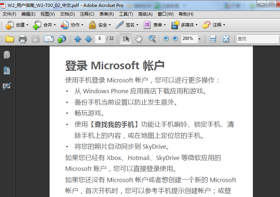Open the 工具(T) menu

coord(126,14)
